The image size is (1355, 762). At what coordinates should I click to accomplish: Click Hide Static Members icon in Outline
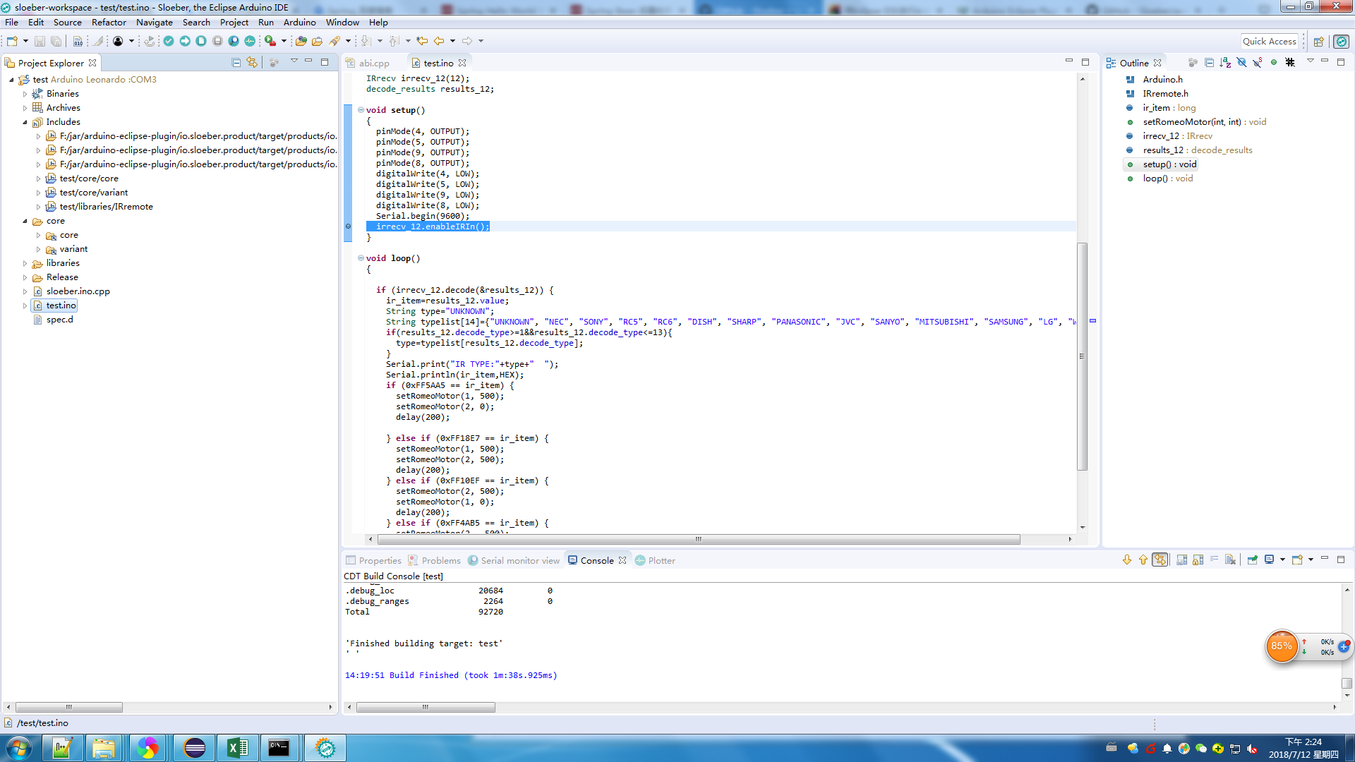click(1258, 63)
